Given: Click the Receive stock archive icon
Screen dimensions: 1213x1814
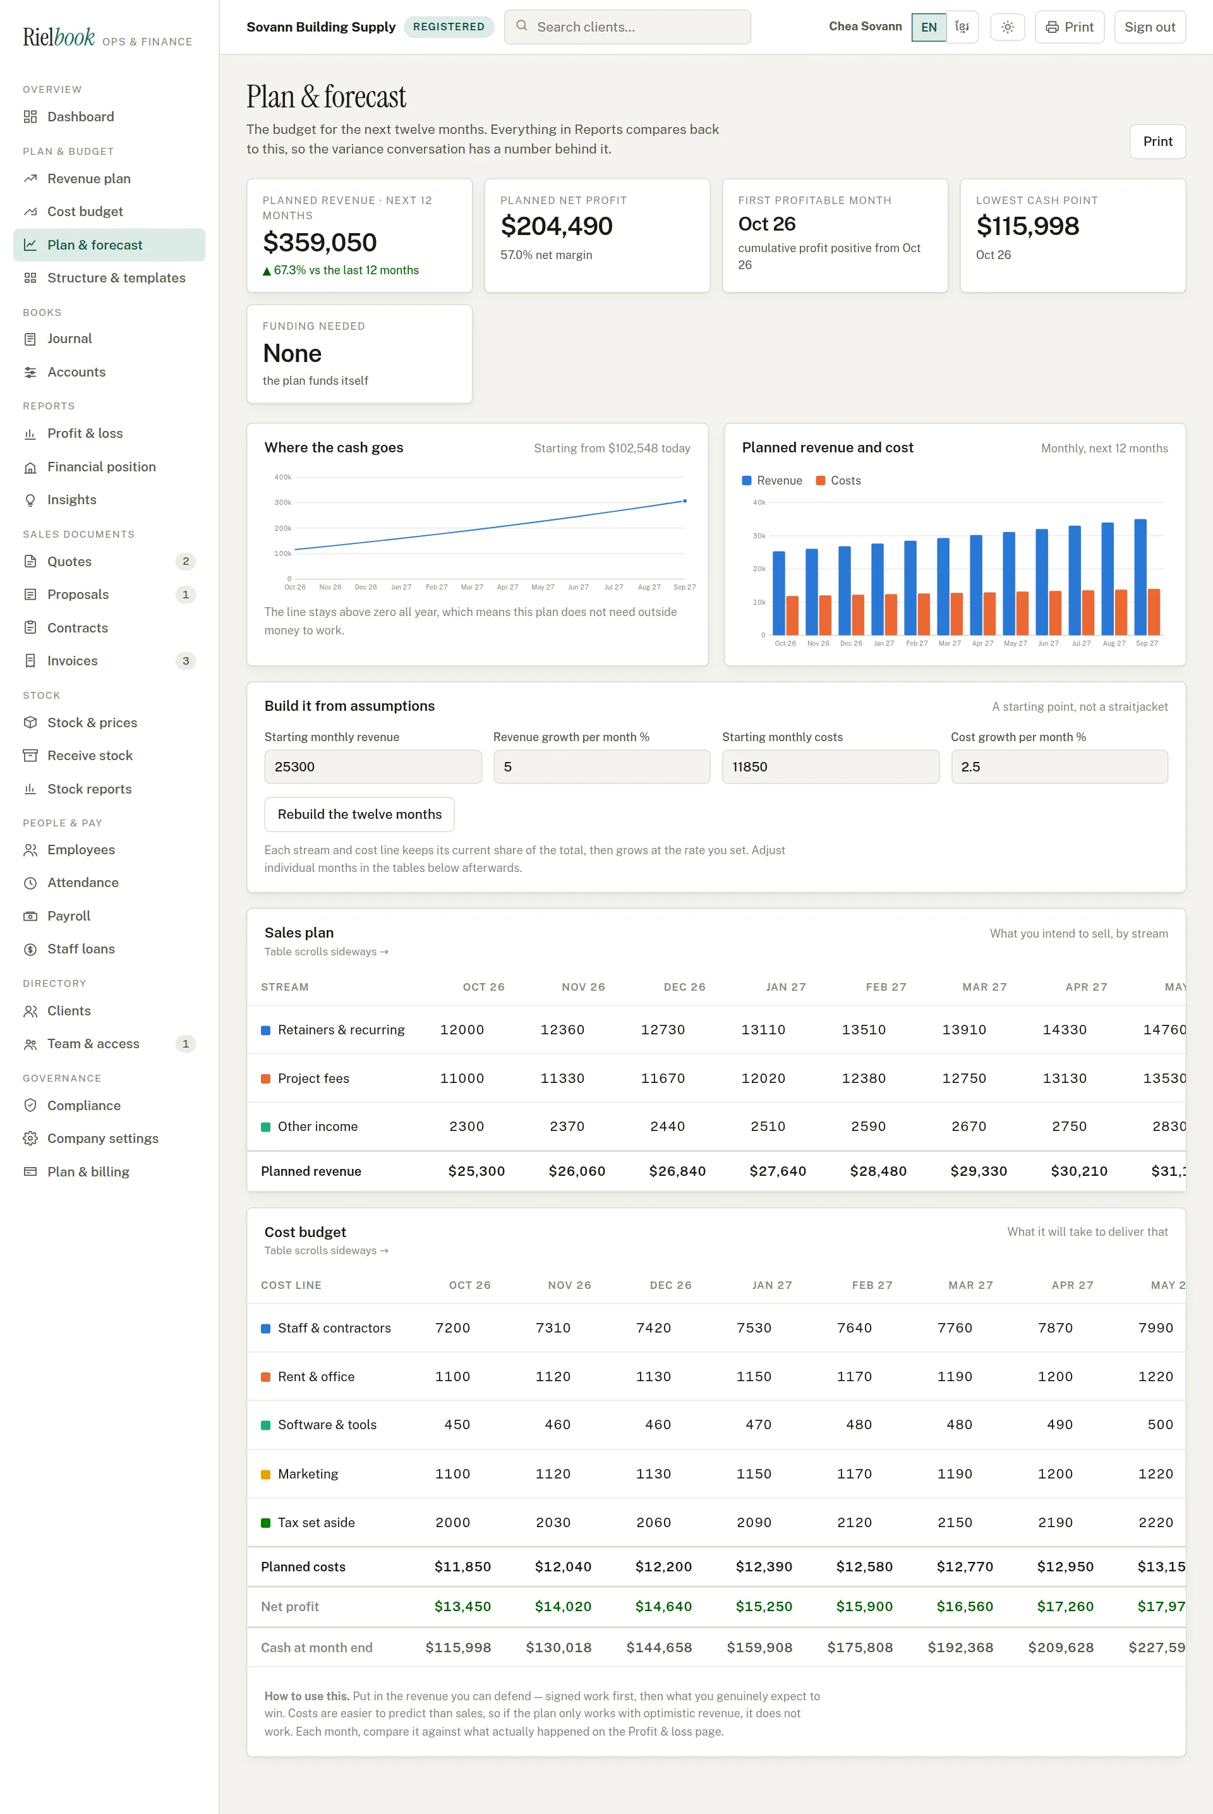Looking at the screenshot, I should [30, 756].
